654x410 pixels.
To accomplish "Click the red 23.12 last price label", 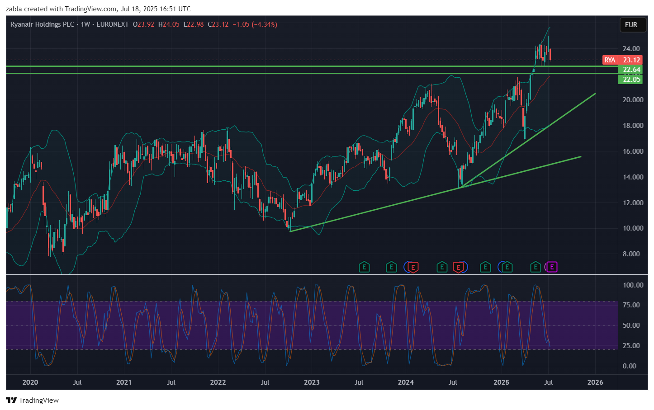I will (631, 60).
